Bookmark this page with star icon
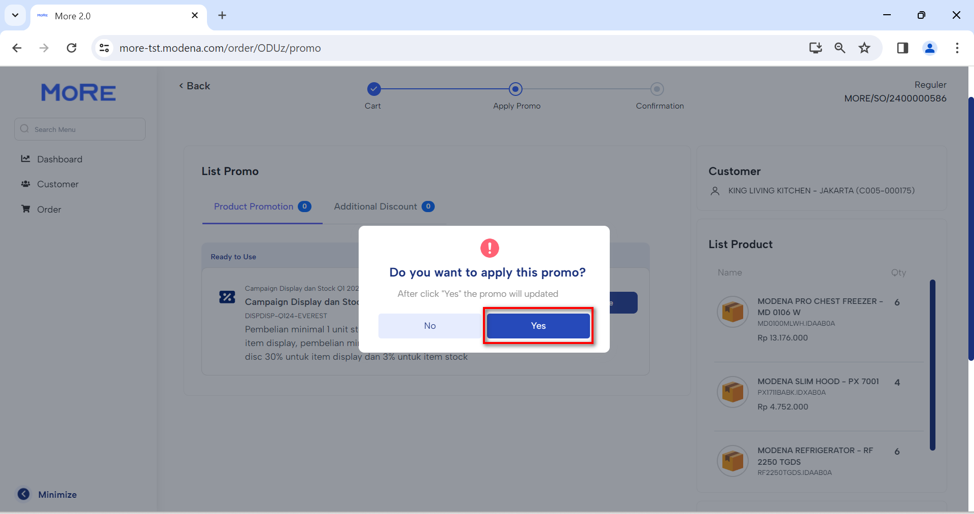The height and width of the screenshot is (514, 974). tap(864, 48)
